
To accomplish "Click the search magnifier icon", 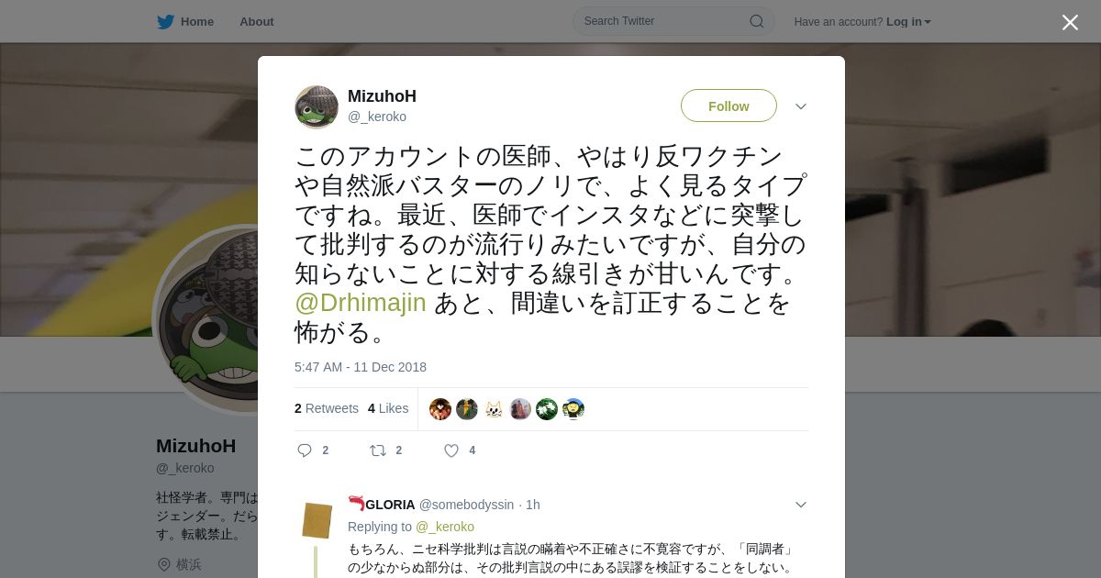I will (757, 21).
